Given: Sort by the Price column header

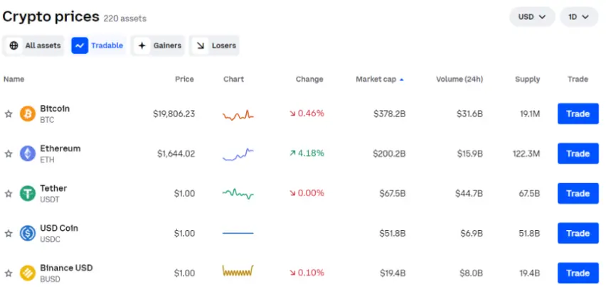Looking at the screenshot, I should click(184, 79).
